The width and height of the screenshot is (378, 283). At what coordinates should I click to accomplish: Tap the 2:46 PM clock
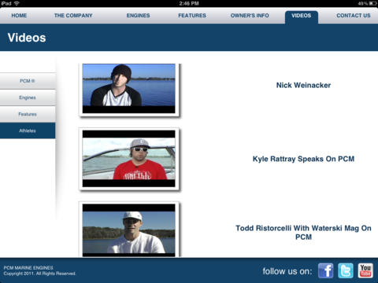pos(189,3)
